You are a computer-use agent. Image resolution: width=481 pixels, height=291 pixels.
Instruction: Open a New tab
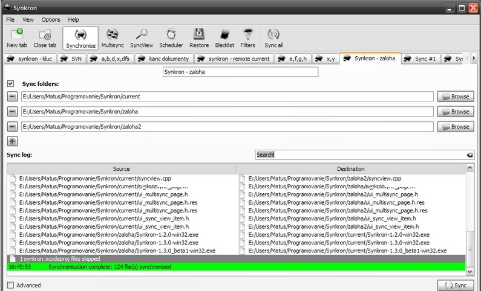[x=17, y=38]
